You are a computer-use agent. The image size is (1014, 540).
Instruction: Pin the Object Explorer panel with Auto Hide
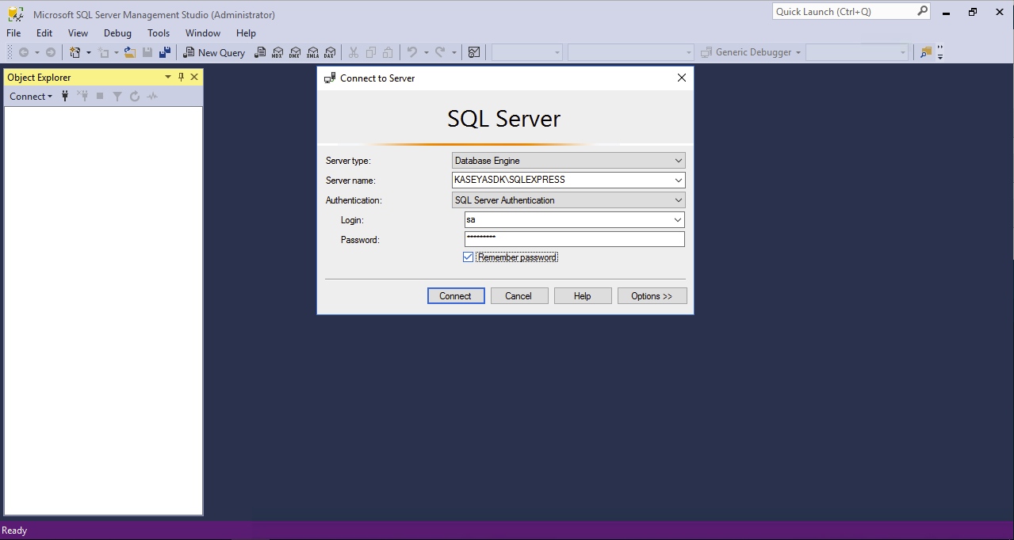(x=181, y=77)
